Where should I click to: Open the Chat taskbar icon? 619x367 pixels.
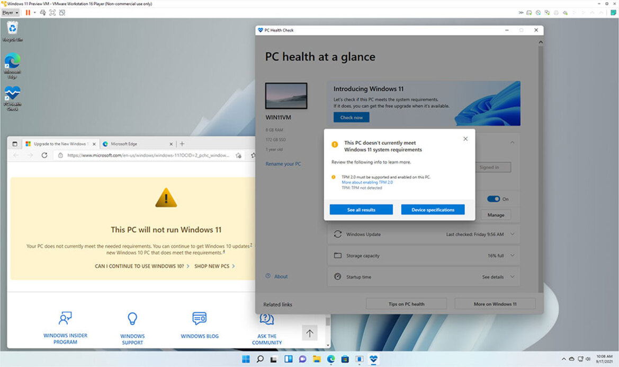pyautogui.click(x=302, y=359)
